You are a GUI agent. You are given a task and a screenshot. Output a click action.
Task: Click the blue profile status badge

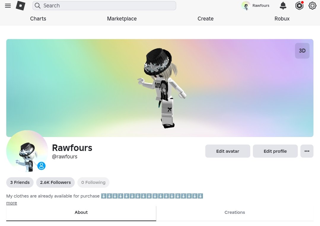point(41,166)
